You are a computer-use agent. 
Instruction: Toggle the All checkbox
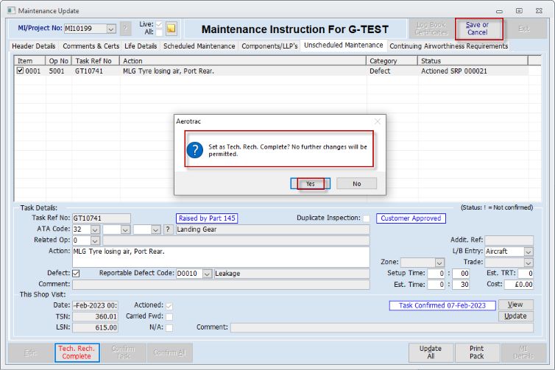tap(159, 32)
